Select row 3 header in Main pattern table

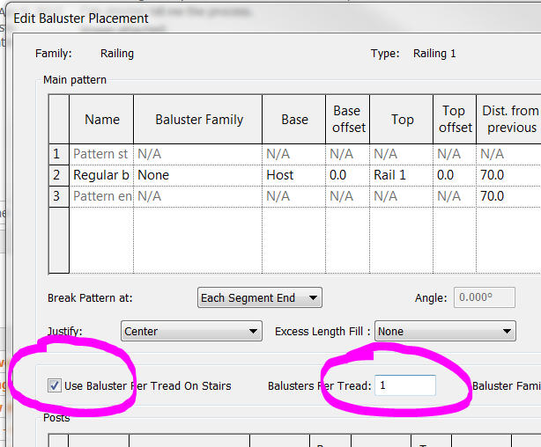[x=58, y=196]
